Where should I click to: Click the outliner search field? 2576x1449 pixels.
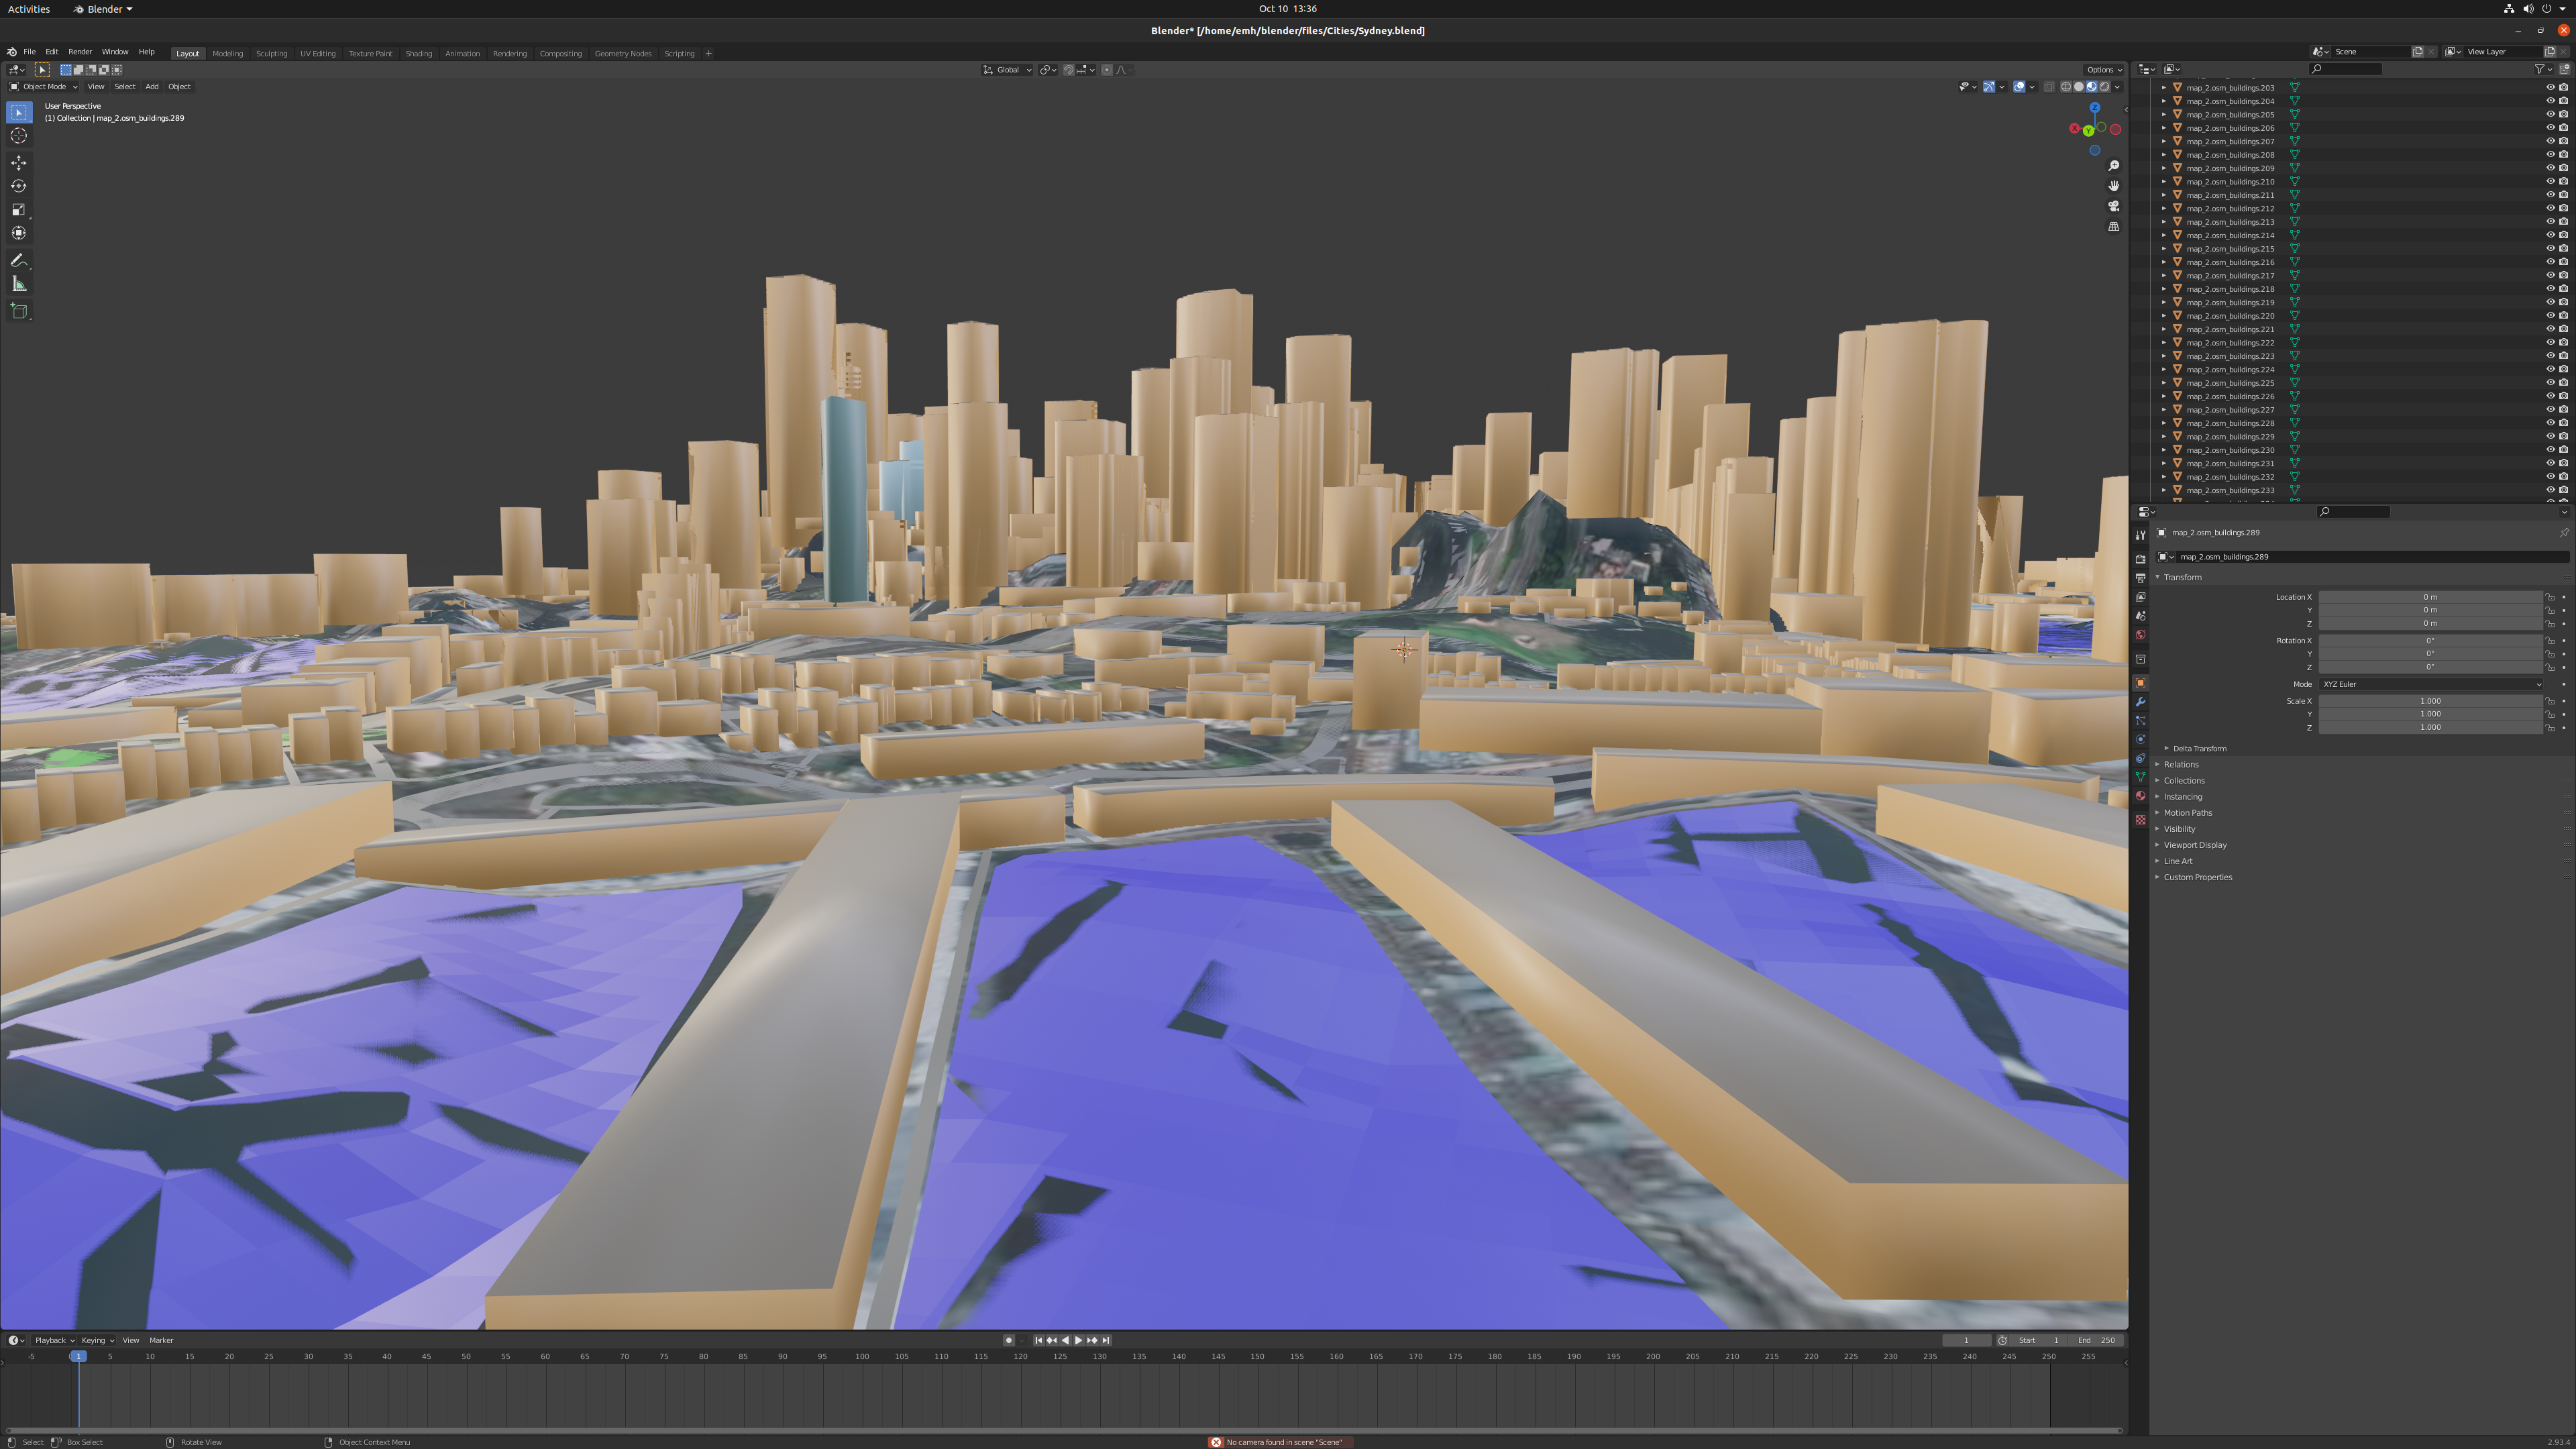pyautogui.click(x=2346, y=69)
